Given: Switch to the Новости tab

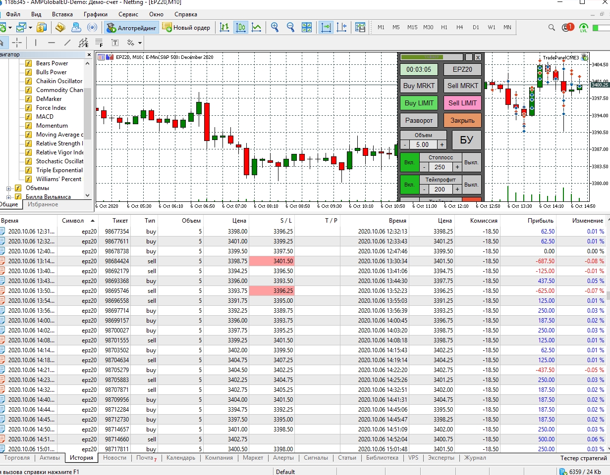Looking at the screenshot, I should click(114, 458).
